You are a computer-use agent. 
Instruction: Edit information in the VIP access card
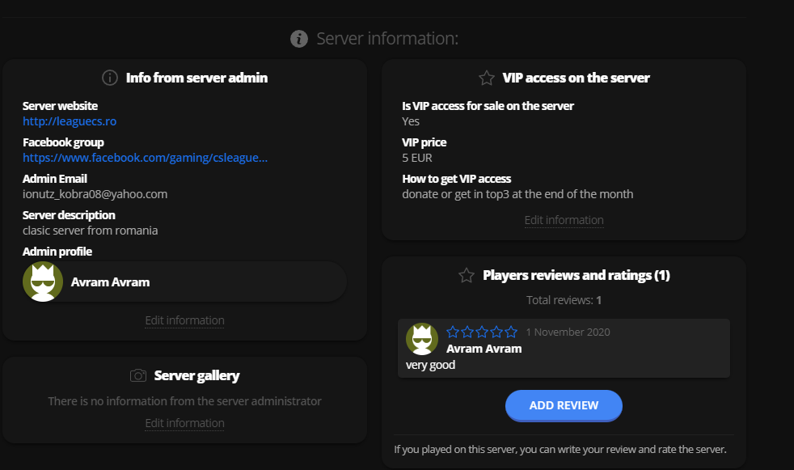[564, 220]
